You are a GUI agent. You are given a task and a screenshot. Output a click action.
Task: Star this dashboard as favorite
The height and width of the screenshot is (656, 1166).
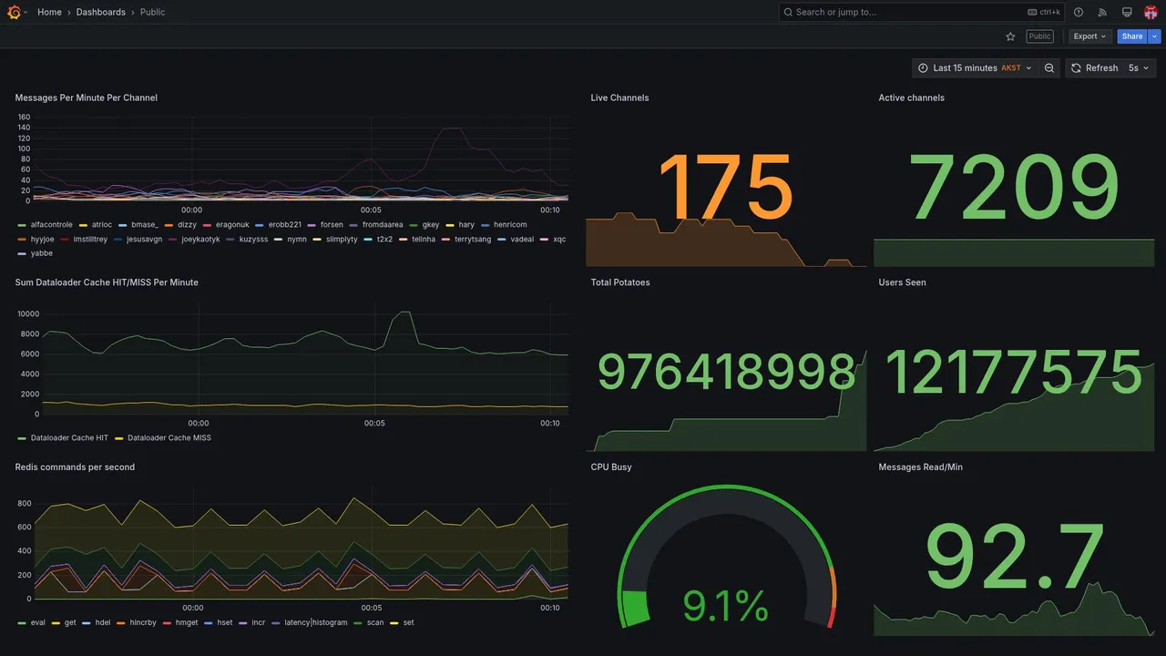[x=1010, y=36]
